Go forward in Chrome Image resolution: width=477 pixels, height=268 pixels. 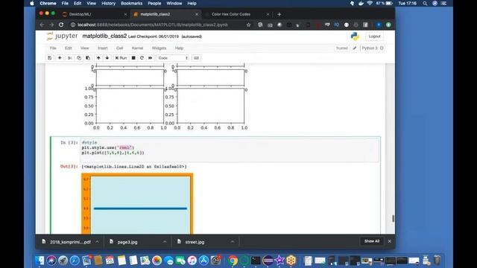pos(51,25)
